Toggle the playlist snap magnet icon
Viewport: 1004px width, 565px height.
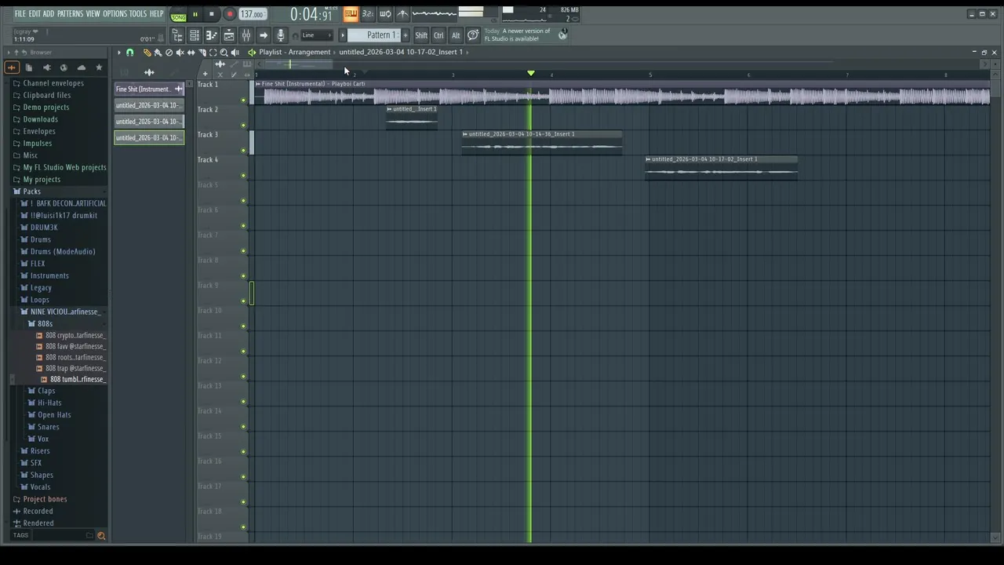(130, 53)
